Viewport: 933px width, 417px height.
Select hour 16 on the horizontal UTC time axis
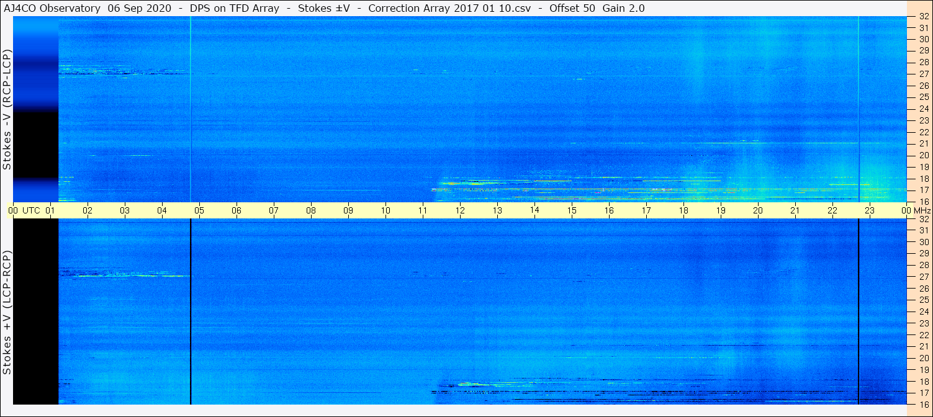[x=609, y=210]
